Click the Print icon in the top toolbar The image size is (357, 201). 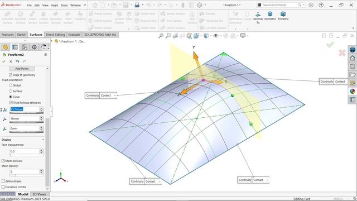point(137,5)
